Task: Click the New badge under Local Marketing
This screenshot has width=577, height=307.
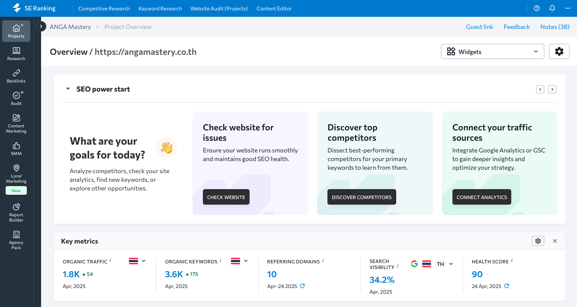Action: pos(16,190)
